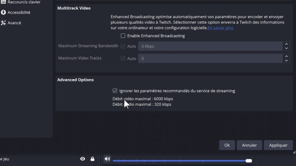Viewport: 296px width, 166px height.
Task: Toggle visibility eye of the jeu source
Action: tap(82, 159)
